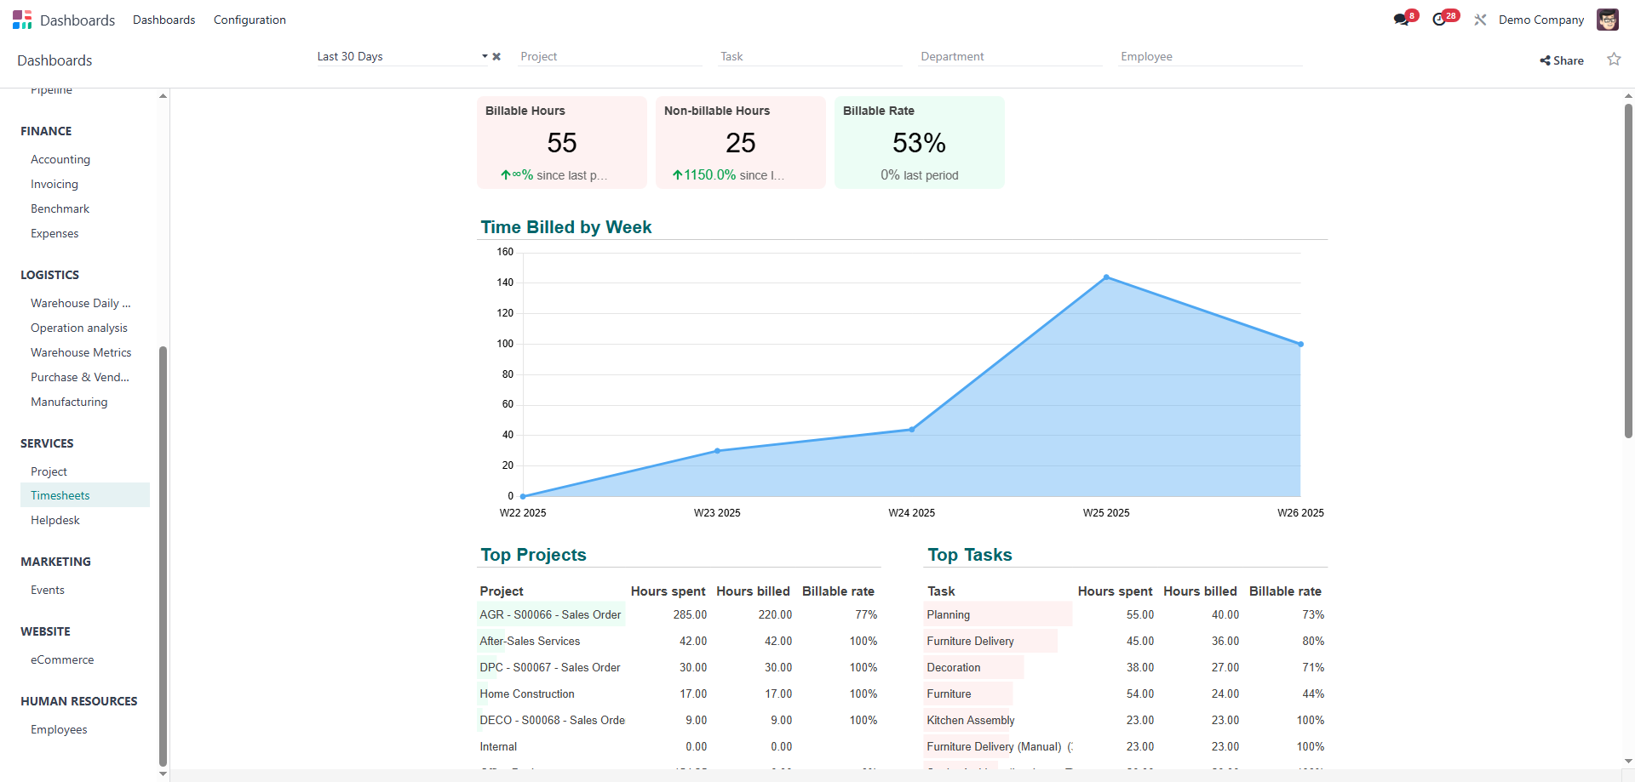
Task: Mark dashboard as favorite with star
Action: tap(1613, 60)
